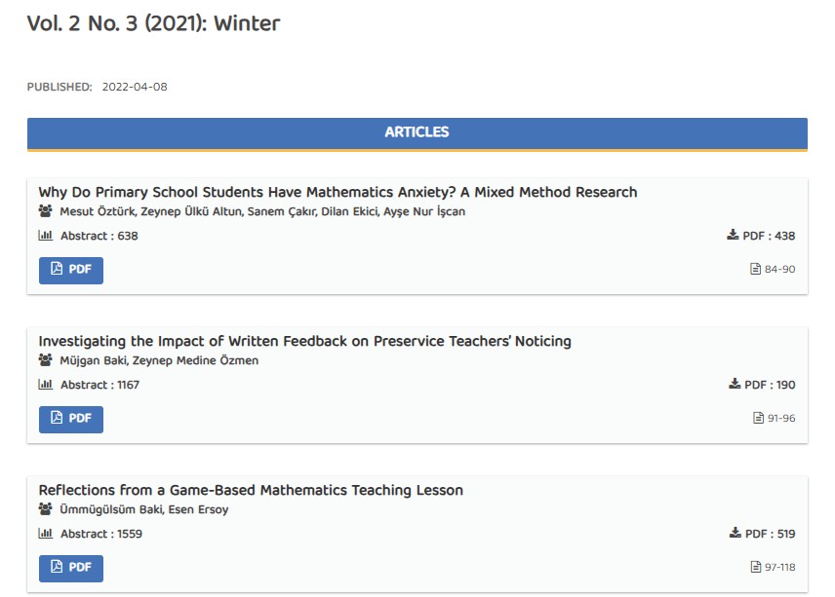Click chart icon next to Abstract : 1559
Screen dimensions: 835x597
click(x=45, y=534)
